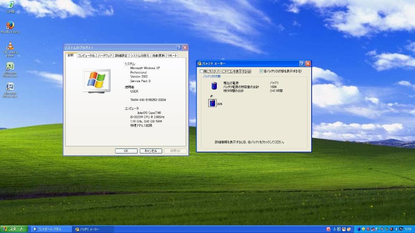Click the battery meter title bar icon

[199, 63]
